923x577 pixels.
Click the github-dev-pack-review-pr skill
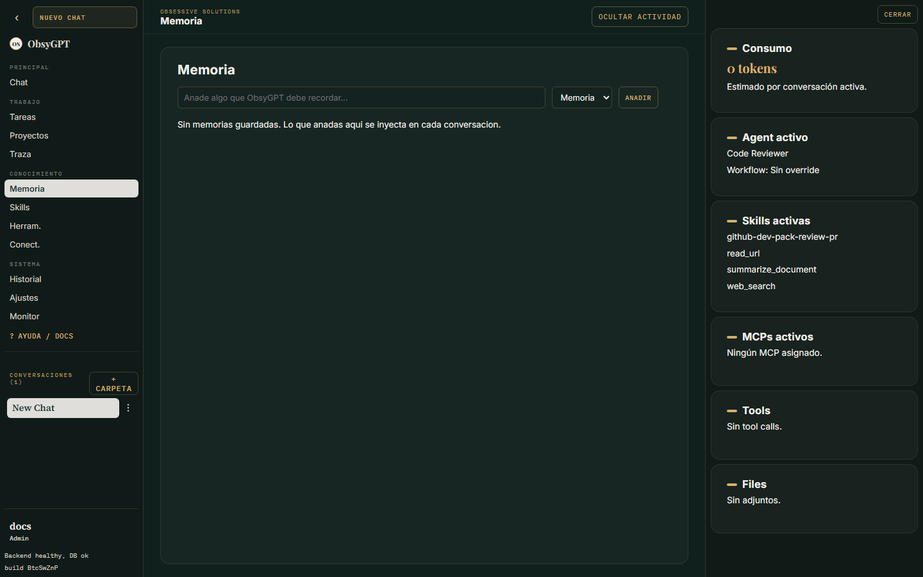[782, 237]
